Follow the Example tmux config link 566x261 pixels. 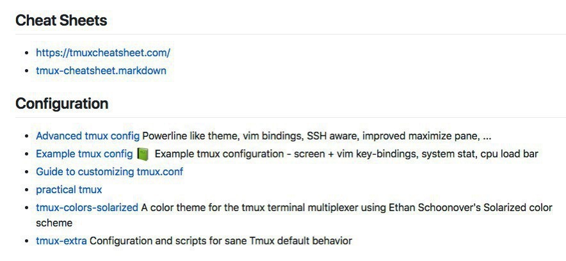85,154
